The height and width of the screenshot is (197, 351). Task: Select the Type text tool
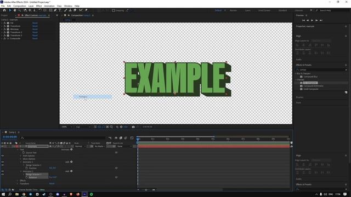click(60, 10)
